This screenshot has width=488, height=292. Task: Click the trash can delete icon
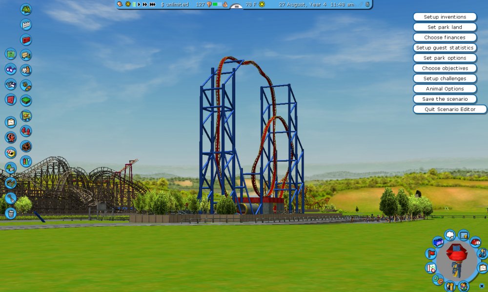[x=11, y=213]
